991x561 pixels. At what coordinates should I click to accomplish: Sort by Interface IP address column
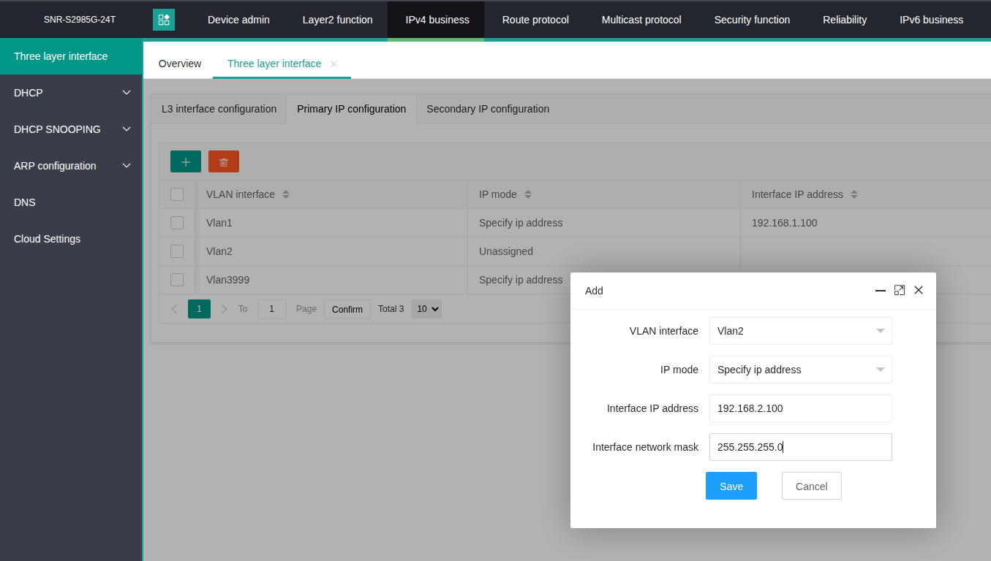tap(854, 194)
